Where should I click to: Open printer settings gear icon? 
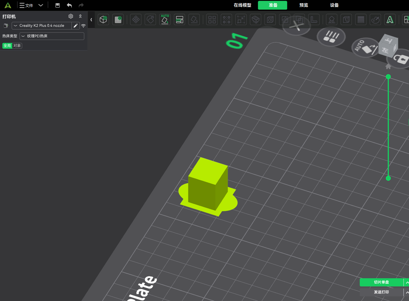(x=71, y=16)
